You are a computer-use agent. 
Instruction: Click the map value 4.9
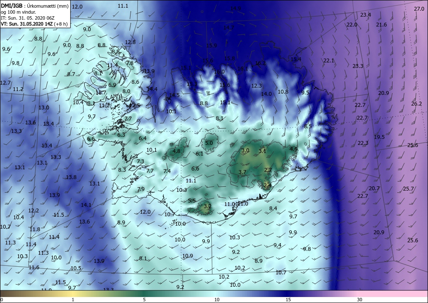294,149
